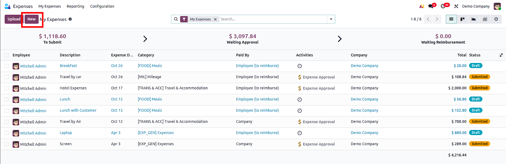Open optional columns adjust menu
This screenshot has width=506, height=164.
point(501,55)
